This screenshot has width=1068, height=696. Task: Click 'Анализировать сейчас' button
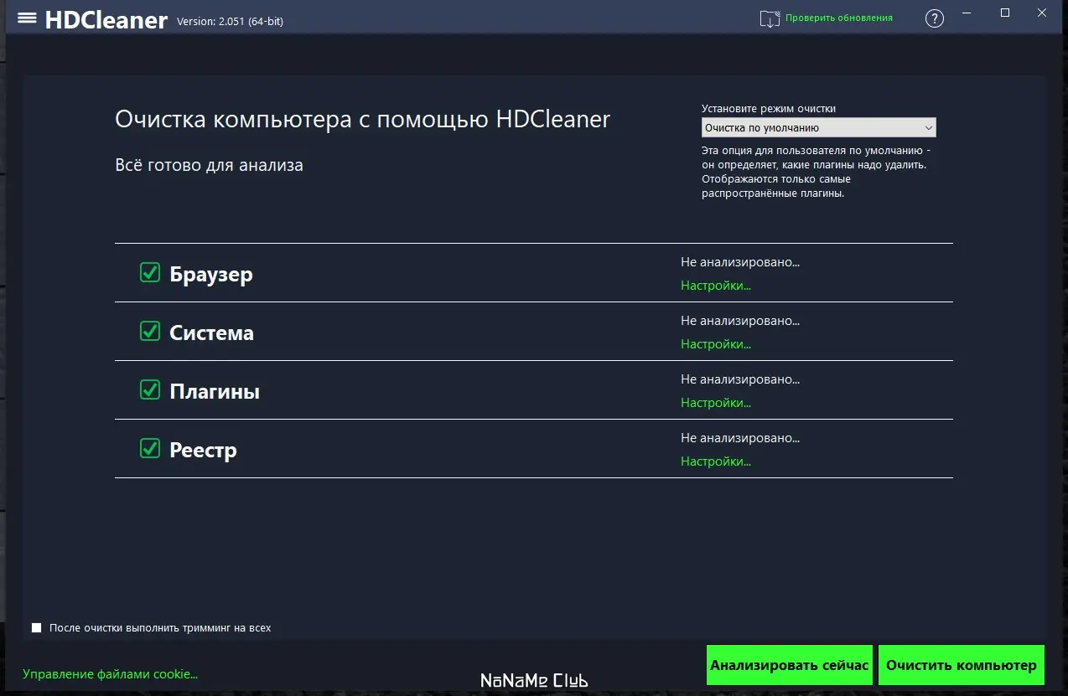click(x=790, y=666)
